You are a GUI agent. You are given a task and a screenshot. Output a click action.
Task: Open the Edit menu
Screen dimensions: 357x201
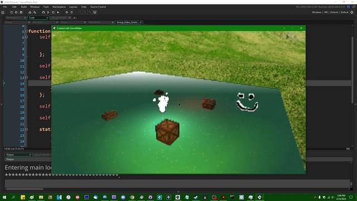pyautogui.click(x=15, y=7)
